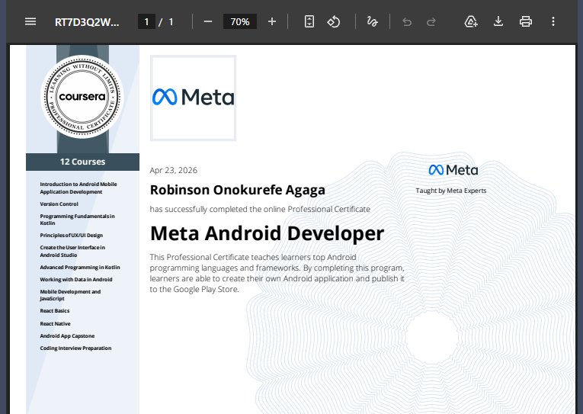Select Programming Fundamentals in Kotlin
This screenshot has width=583, height=414.
tap(77, 220)
